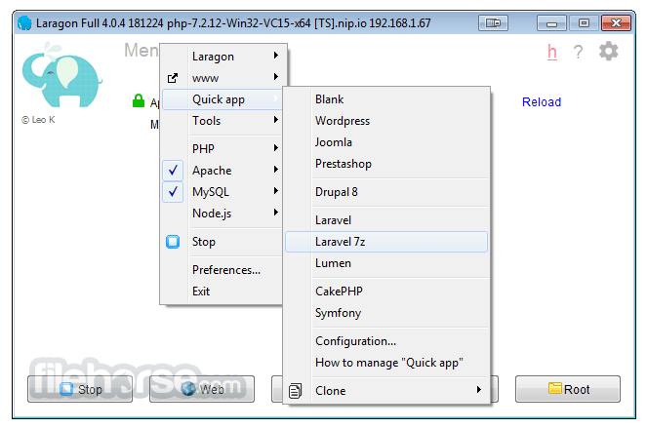Choose the Stop menu entry
The height and width of the screenshot is (428, 647).
point(222,242)
